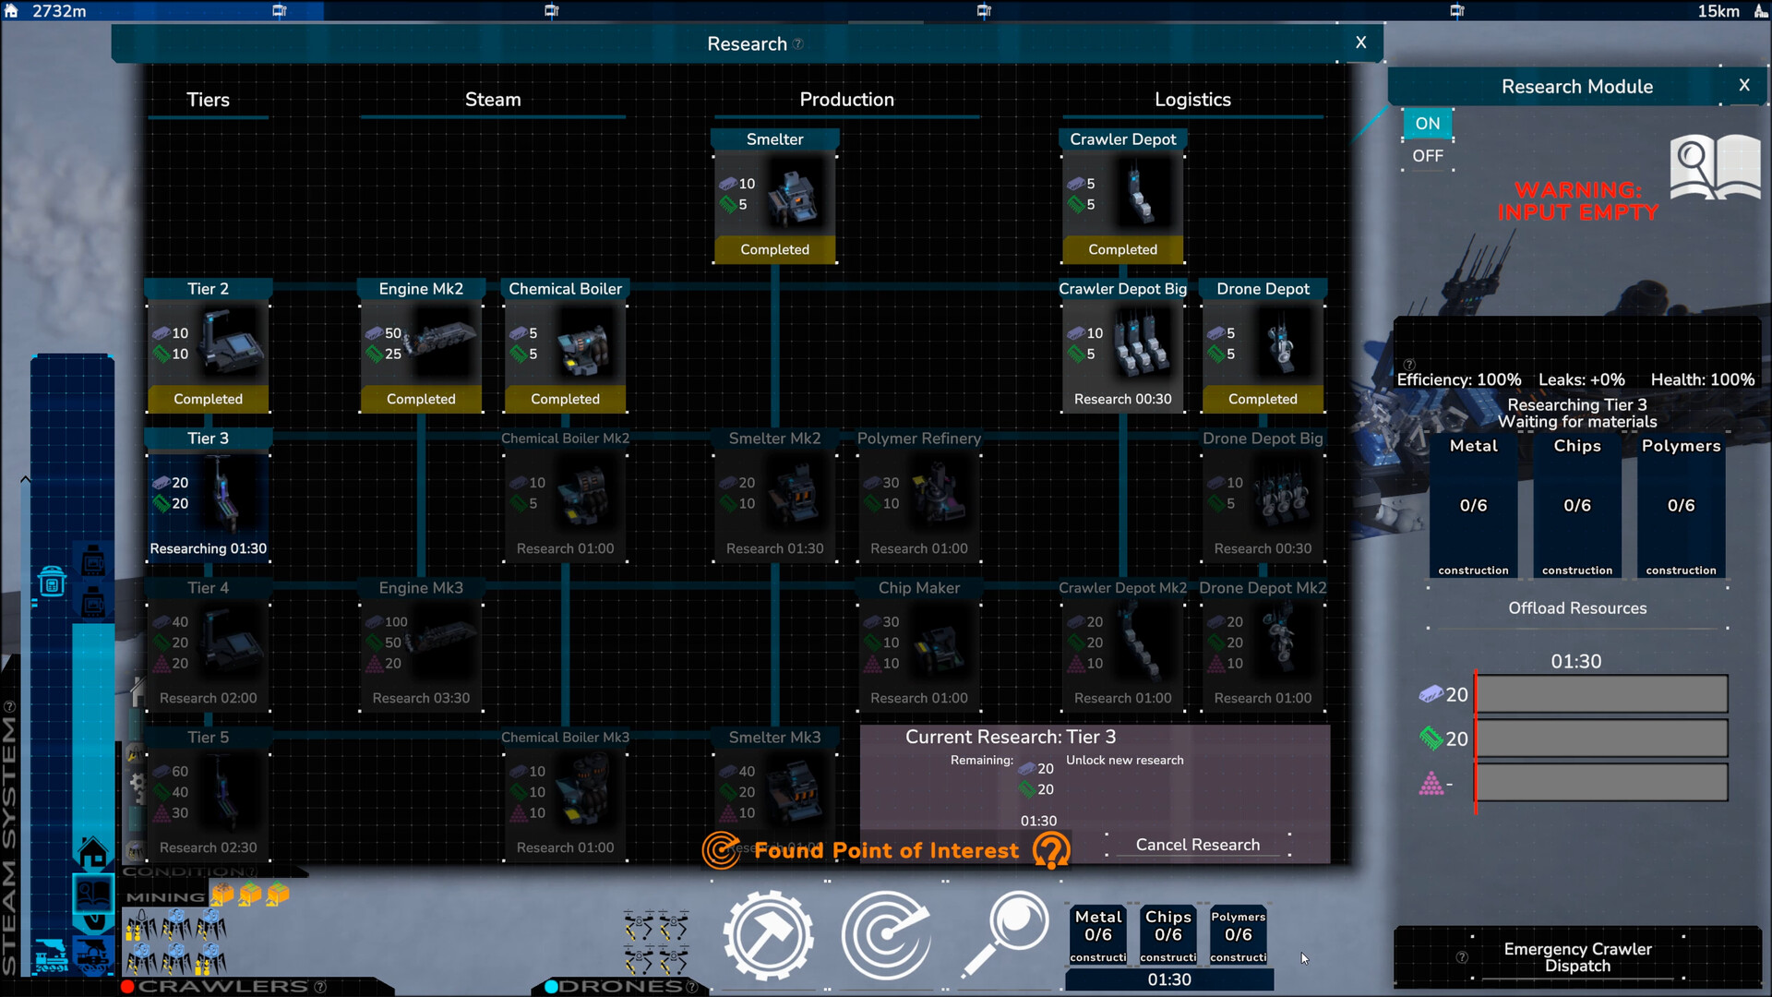Click the Emergency Crawler Dispatch button
The width and height of the screenshot is (1772, 997).
coord(1577,957)
